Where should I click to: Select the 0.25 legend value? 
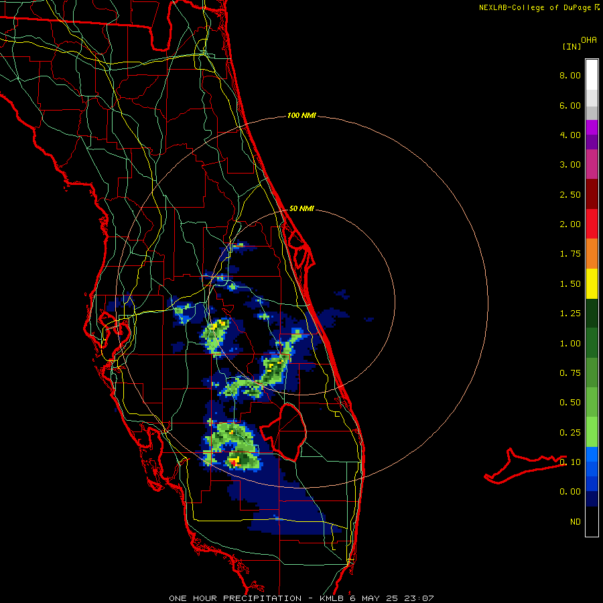coord(570,433)
